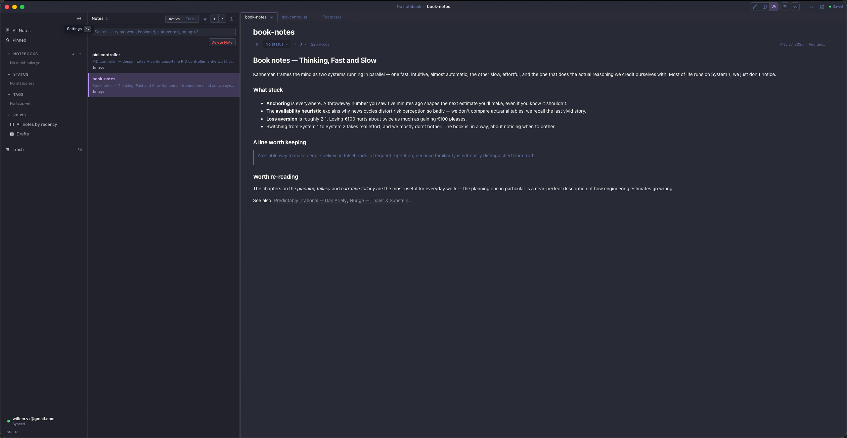Click the Pinned star sidebar icon
The image size is (847, 438).
point(8,40)
